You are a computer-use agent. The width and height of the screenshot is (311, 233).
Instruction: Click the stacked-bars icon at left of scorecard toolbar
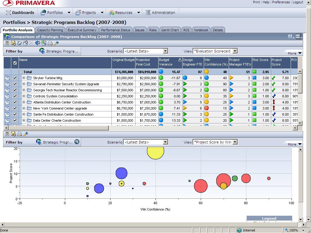(7, 43)
